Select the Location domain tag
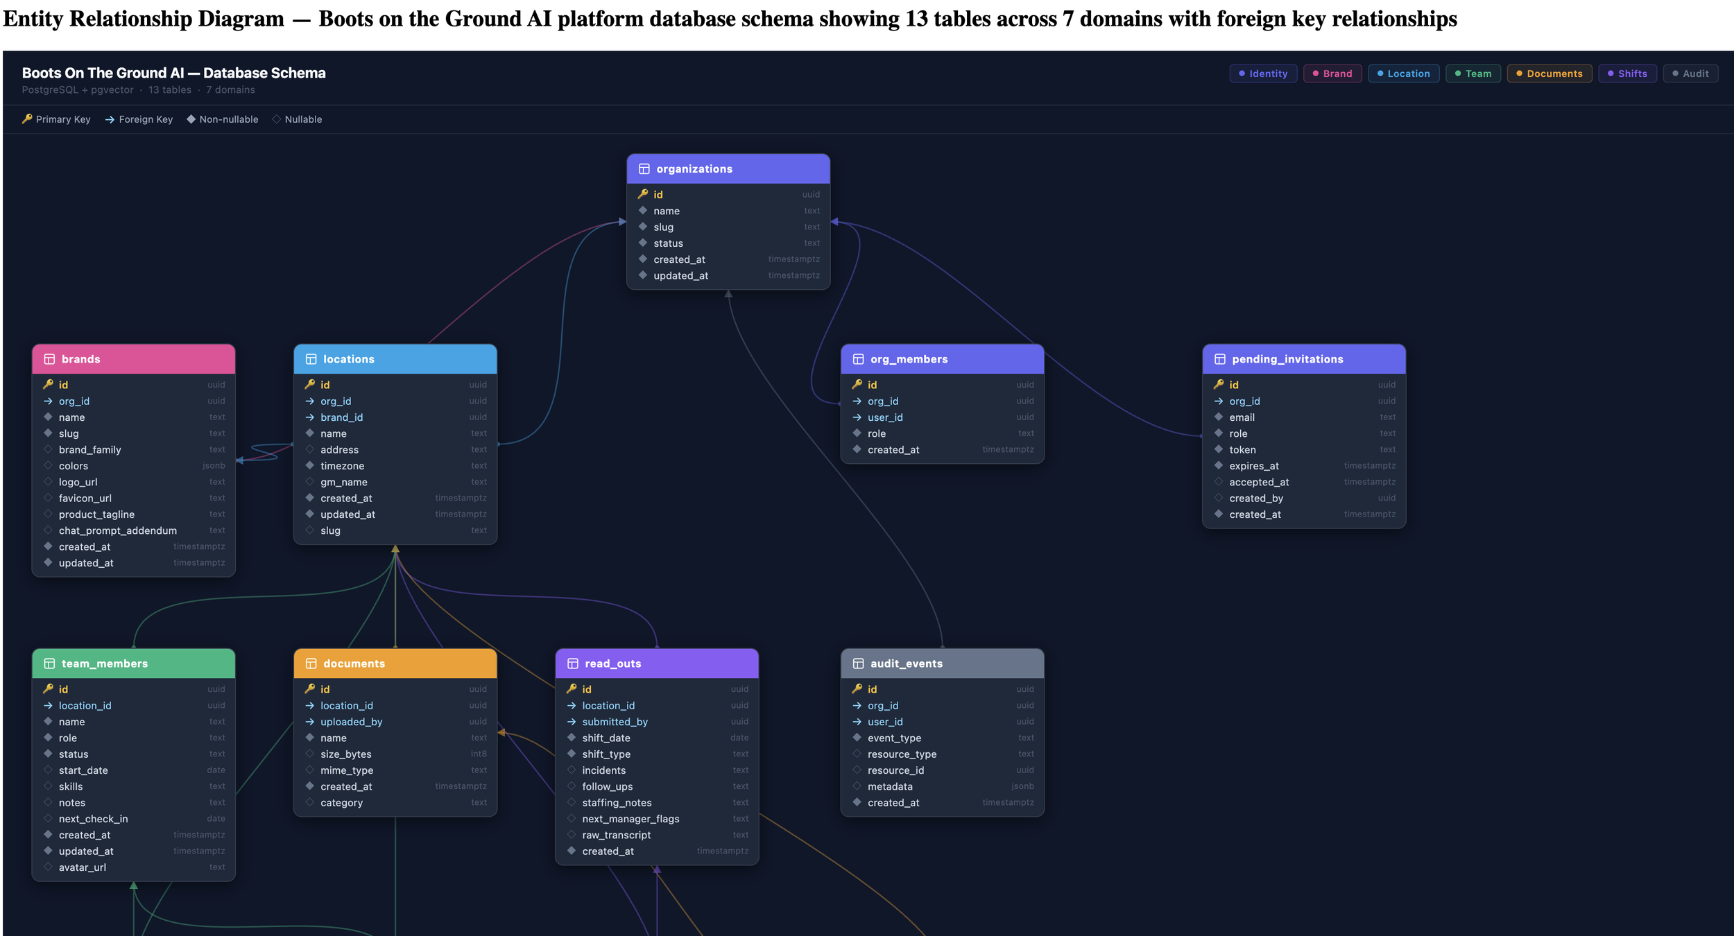 click(x=1403, y=73)
